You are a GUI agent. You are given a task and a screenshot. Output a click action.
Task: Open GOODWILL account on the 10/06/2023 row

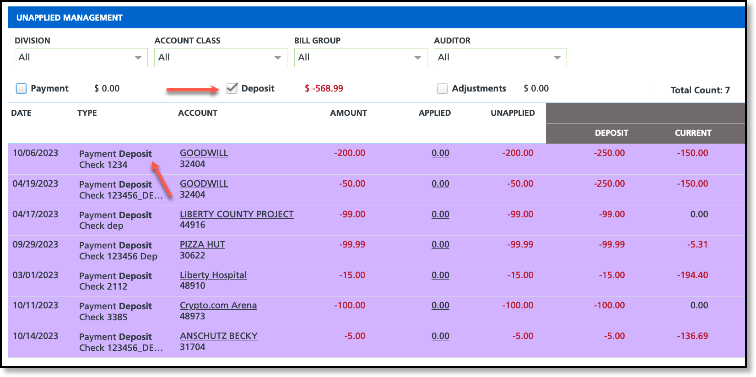[204, 153]
